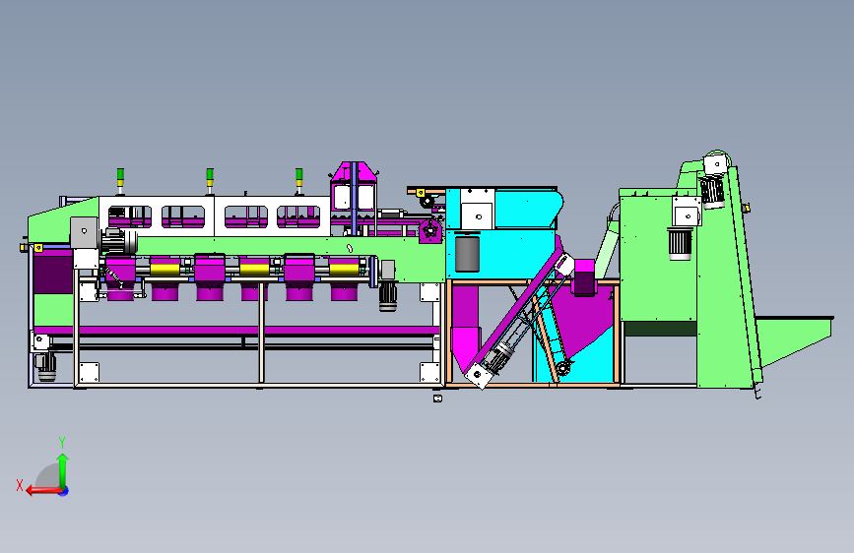This screenshot has height=553, width=854.
Task: Click the blue Z axis dot of triad
Action: (x=64, y=491)
